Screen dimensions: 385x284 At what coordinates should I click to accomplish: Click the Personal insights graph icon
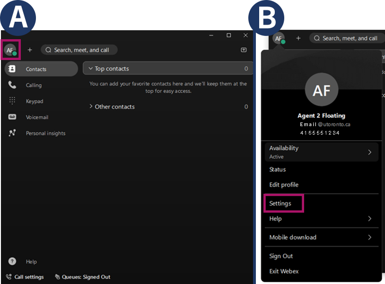tap(12, 133)
